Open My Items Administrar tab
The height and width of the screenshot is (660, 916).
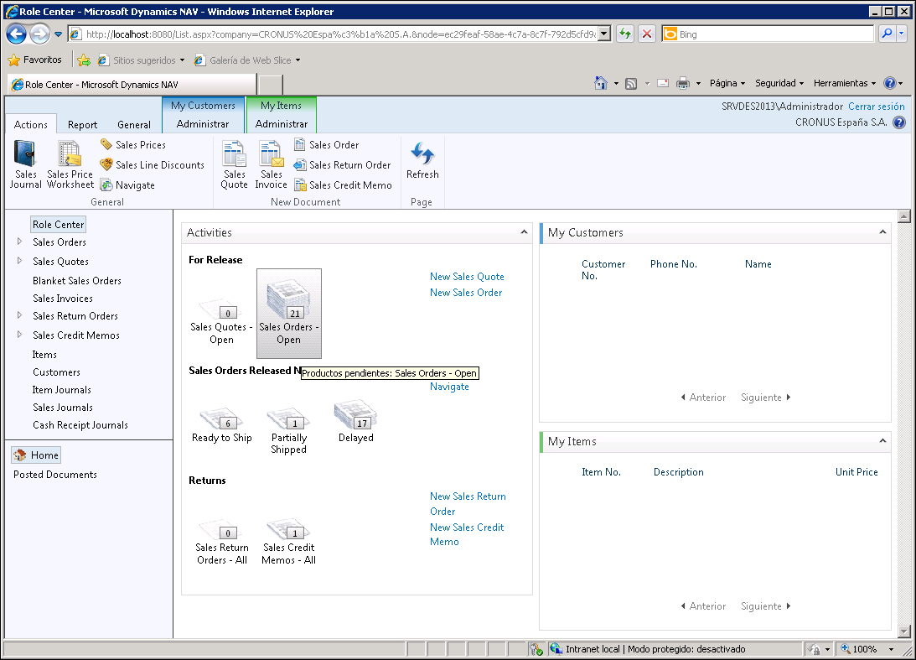pyautogui.click(x=282, y=124)
